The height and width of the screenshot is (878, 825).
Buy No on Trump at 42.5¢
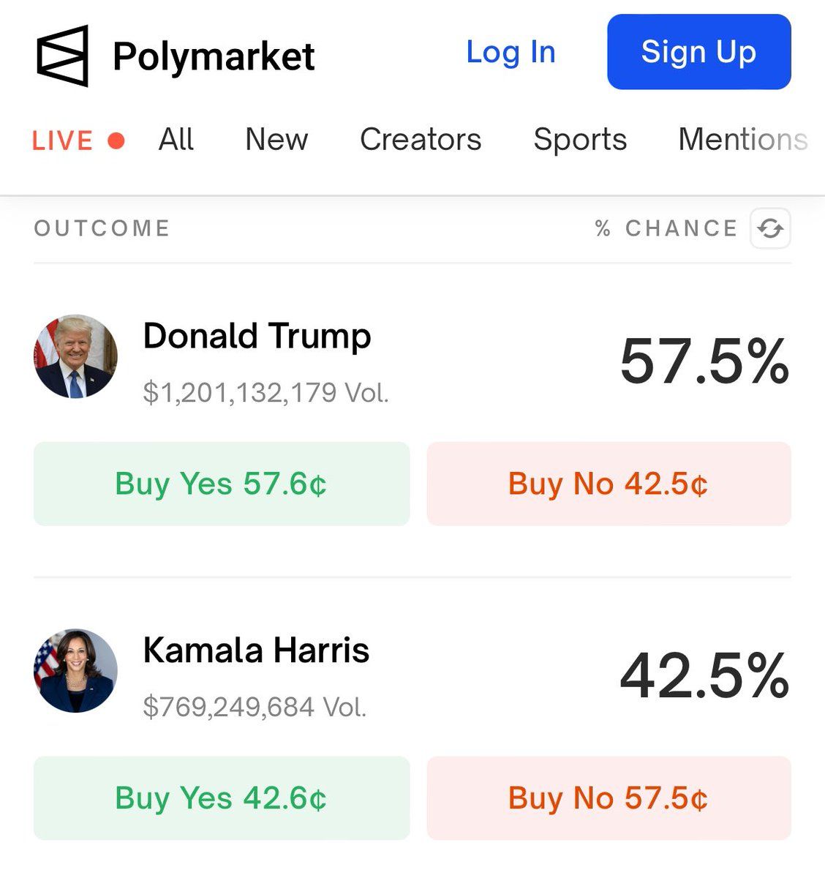click(609, 484)
